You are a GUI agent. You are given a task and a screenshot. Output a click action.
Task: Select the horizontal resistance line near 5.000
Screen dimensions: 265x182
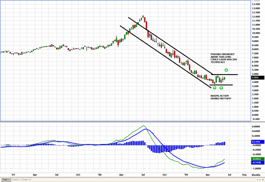coord(230,75)
